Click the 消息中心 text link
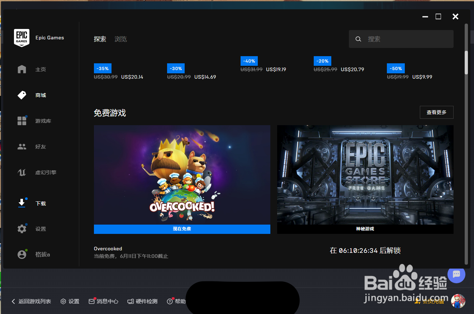474x314 pixels. (x=108, y=301)
